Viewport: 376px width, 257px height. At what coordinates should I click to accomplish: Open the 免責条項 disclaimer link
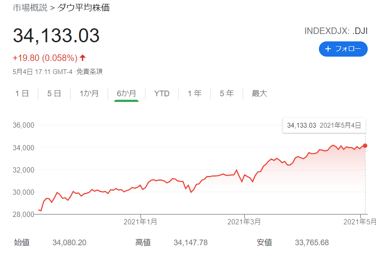pos(90,71)
